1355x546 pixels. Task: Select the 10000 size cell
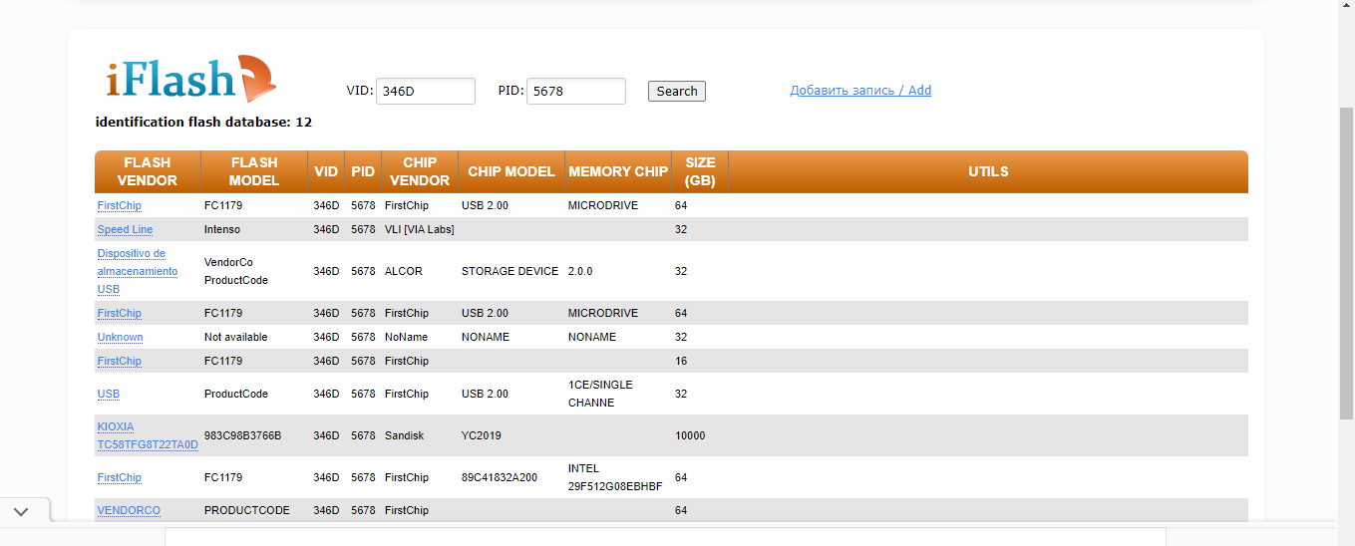tap(690, 435)
